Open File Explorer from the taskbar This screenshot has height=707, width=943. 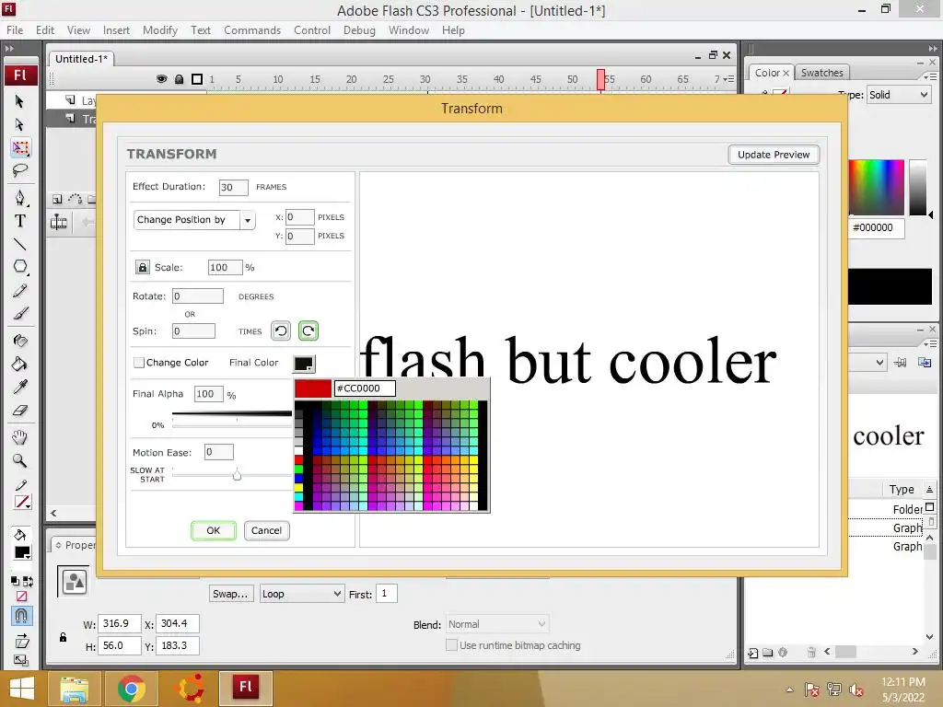coord(75,689)
